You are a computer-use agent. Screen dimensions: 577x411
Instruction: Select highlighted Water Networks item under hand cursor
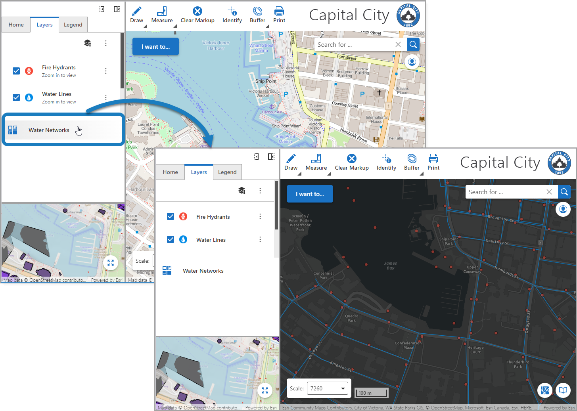click(49, 130)
